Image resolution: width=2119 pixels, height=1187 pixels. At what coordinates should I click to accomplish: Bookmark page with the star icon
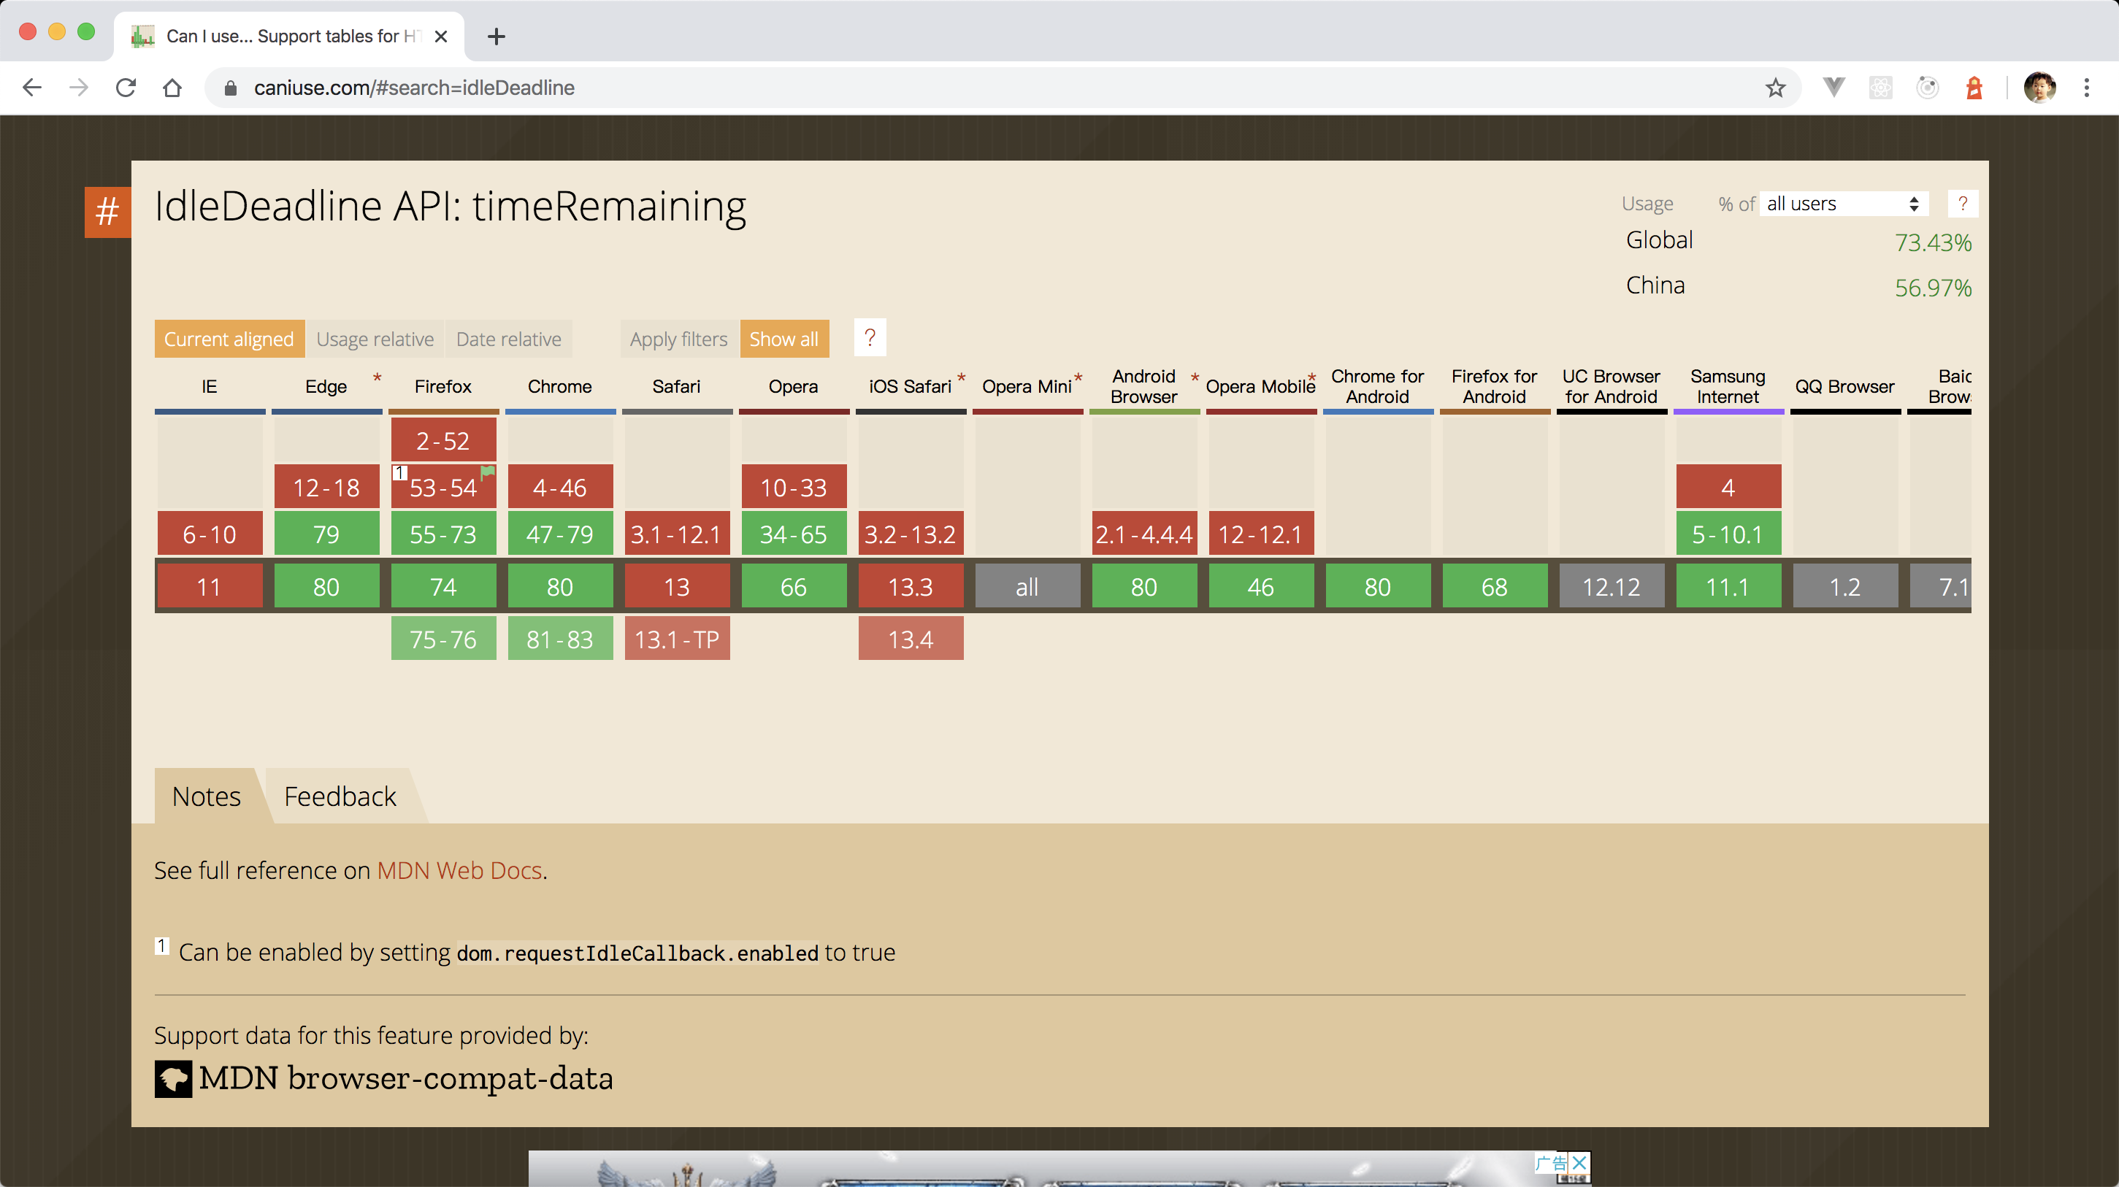pyautogui.click(x=1775, y=88)
